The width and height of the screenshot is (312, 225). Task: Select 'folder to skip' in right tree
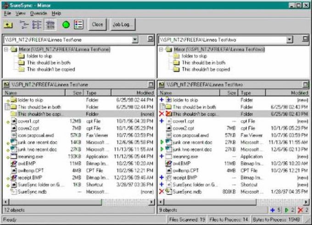[194, 56]
